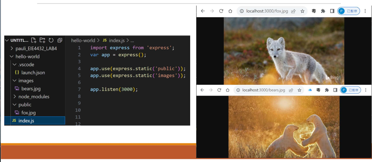
Task: Share the bears.jpg page using the share icon
Action: (x=291, y=90)
